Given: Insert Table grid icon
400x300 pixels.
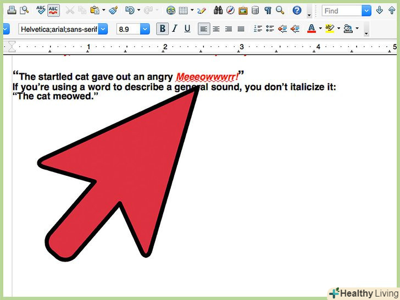Looking at the screenshot, I should [x=184, y=10].
